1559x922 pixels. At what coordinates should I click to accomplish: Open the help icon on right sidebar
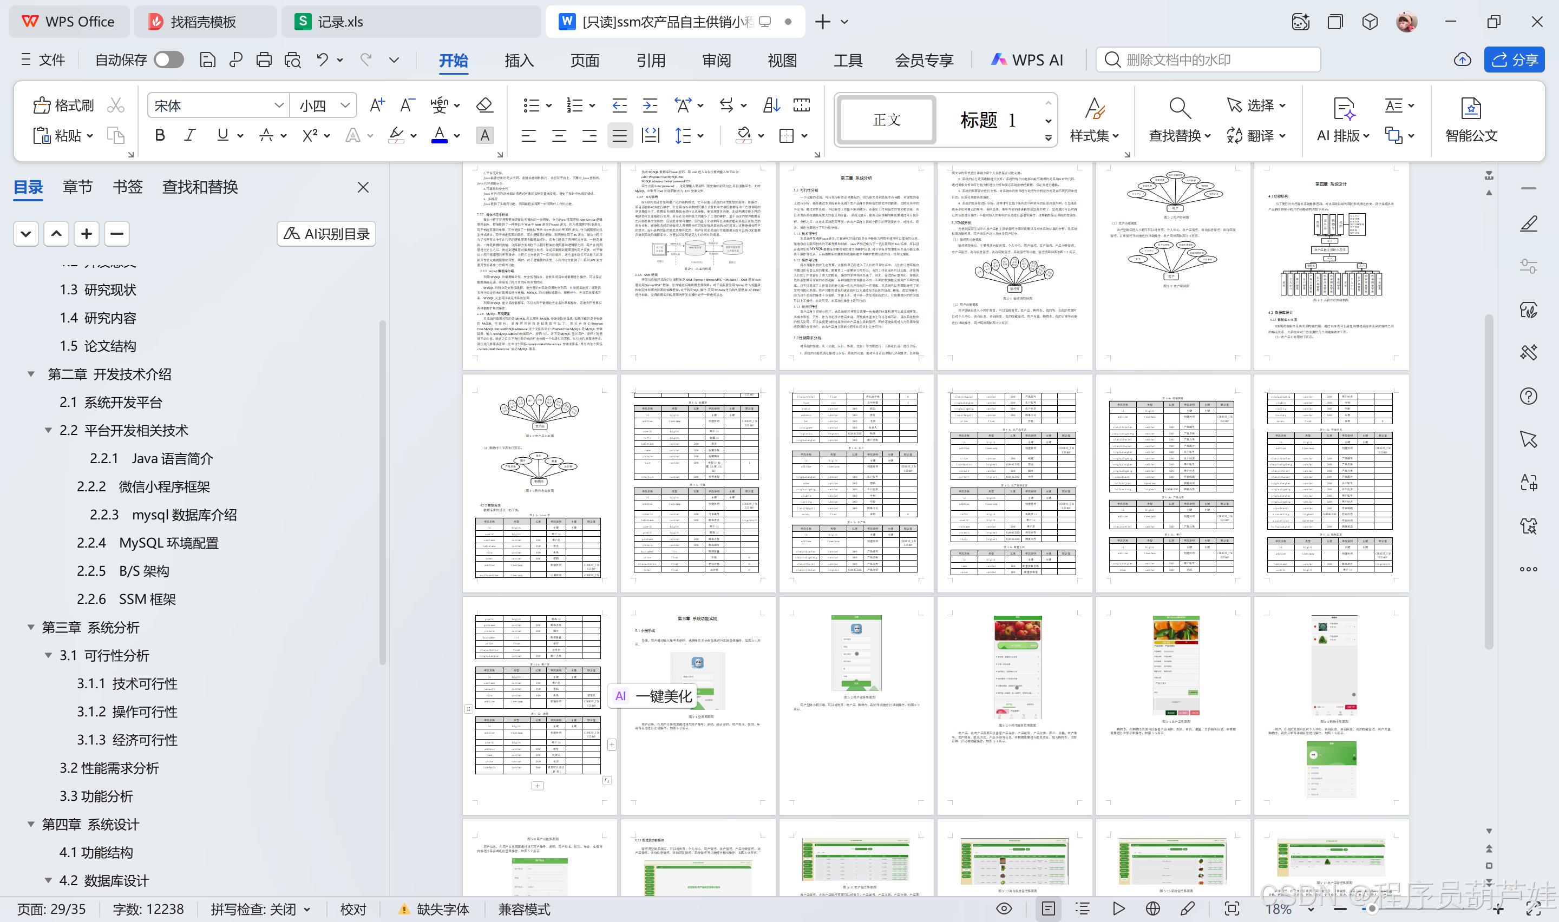click(1529, 396)
